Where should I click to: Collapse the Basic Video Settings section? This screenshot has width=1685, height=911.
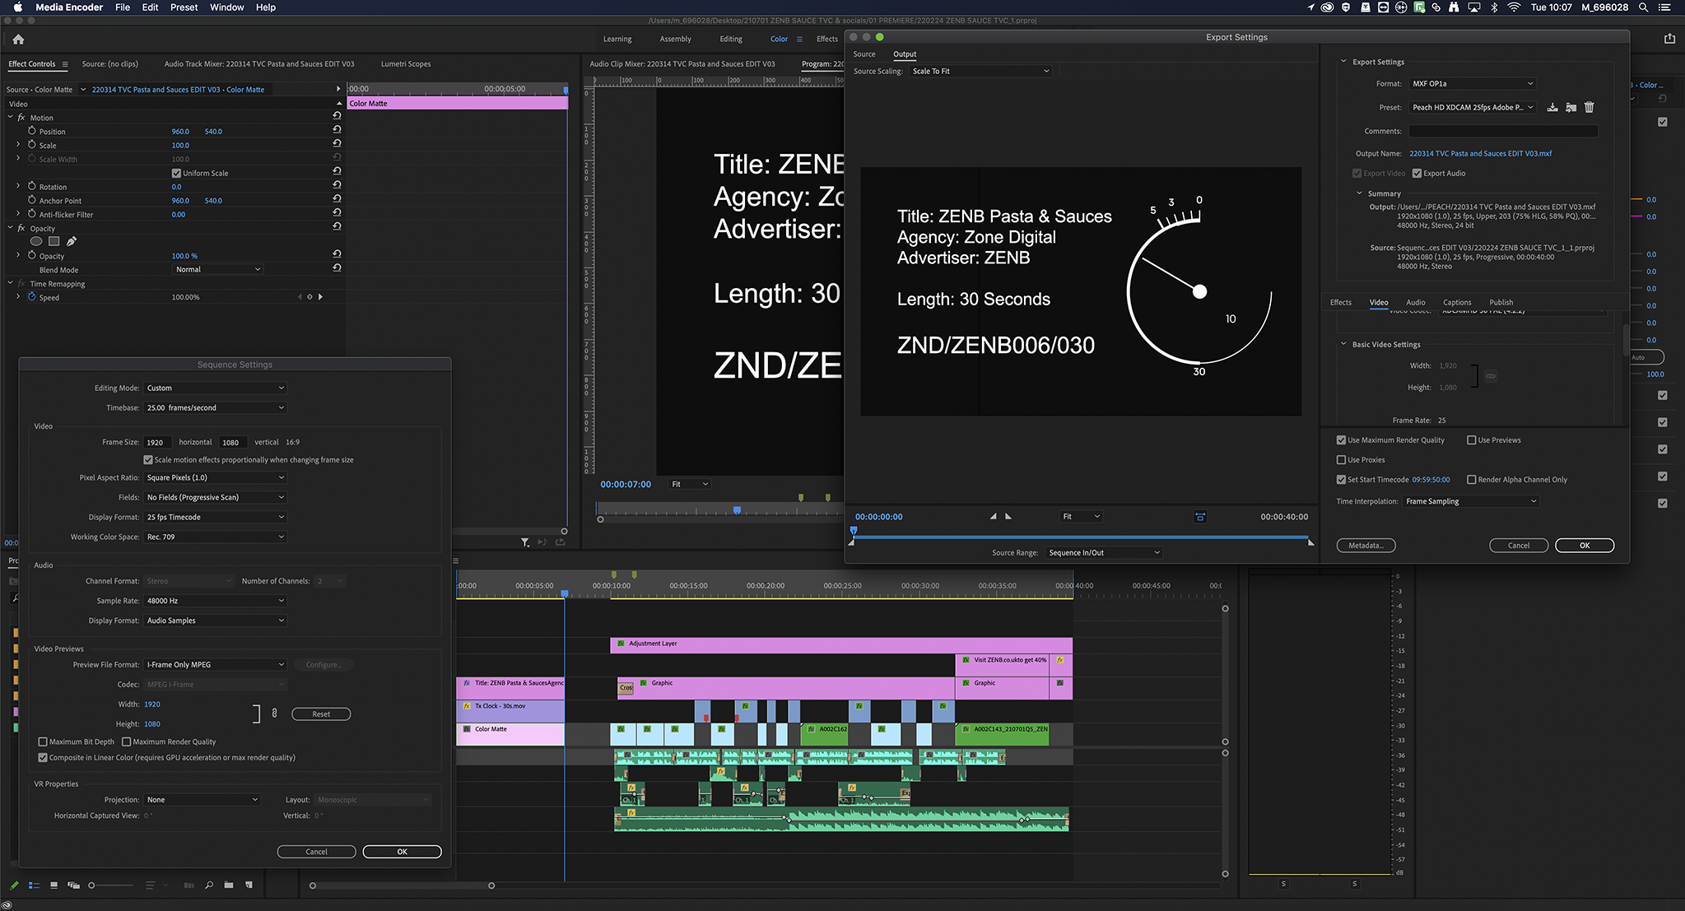(x=1343, y=344)
